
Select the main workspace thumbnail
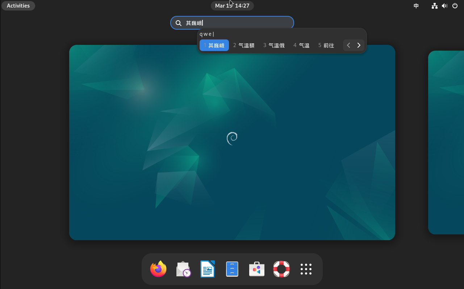coord(232,142)
